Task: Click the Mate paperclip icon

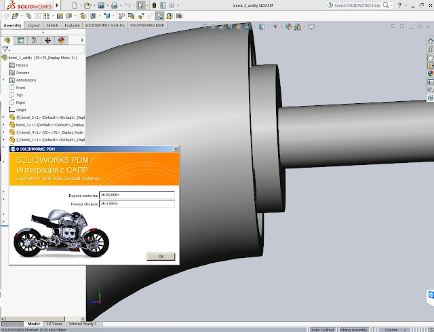Action: tap(28, 16)
